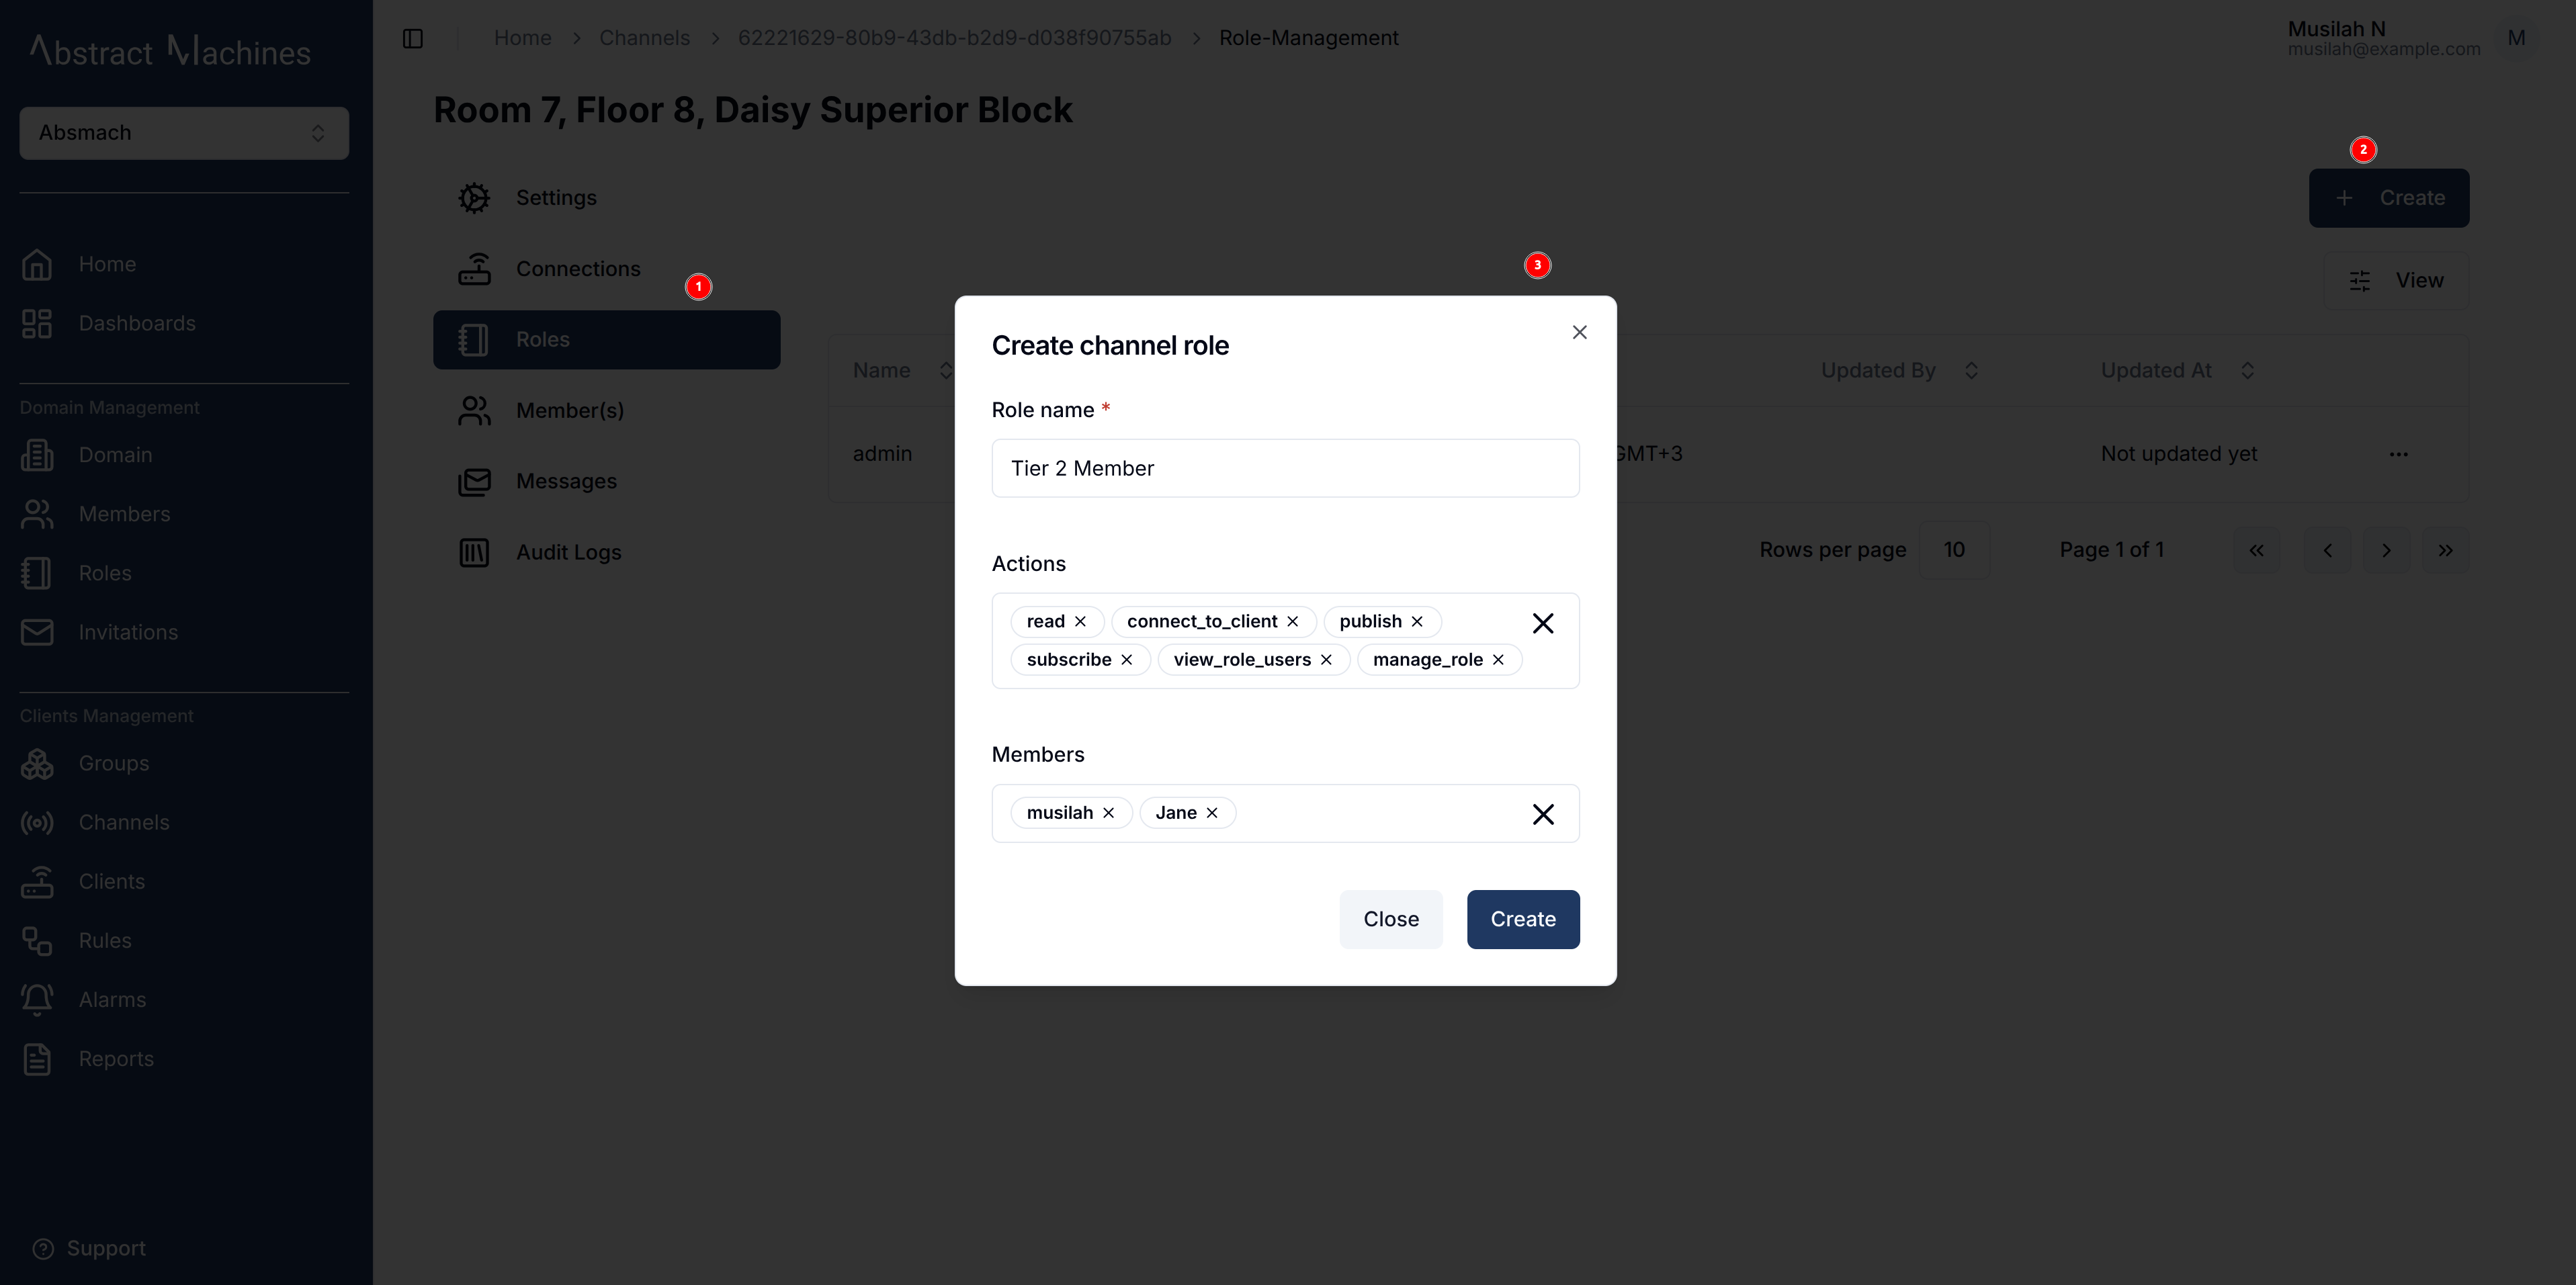Go to Channels breadcrumb
Viewport: 2576px width, 1285px height.
point(644,38)
